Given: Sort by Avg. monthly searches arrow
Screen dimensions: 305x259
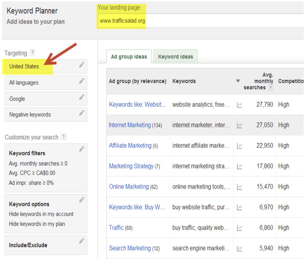Looking at the screenshot, I should [238, 81].
